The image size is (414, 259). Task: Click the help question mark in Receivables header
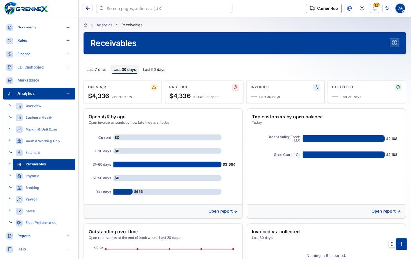(x=394, y=43)
